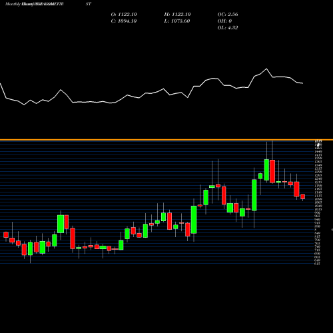Click the OH: 0 readout
Viewport: 333px width, 333px height.
coord(224,21)
